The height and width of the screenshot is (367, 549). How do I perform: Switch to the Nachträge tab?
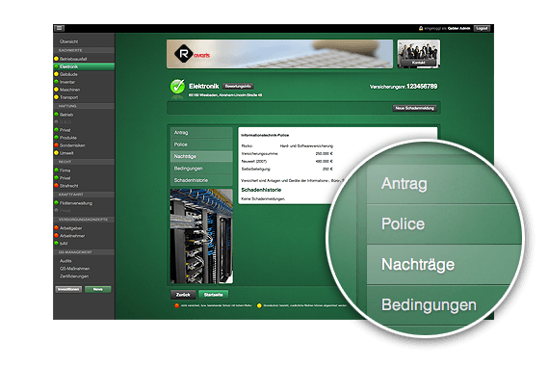click(201, 157)
